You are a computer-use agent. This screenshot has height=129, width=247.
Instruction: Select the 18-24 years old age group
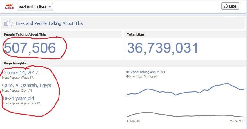18,98
